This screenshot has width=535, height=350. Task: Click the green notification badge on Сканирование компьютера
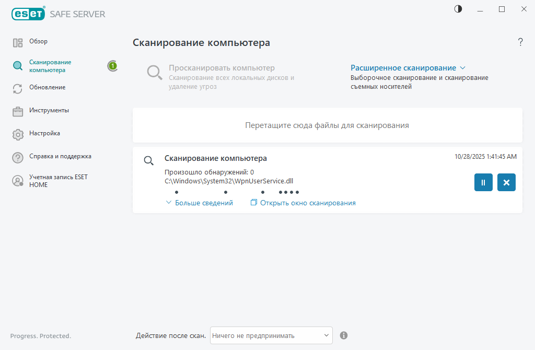click(x=112, y=66)
